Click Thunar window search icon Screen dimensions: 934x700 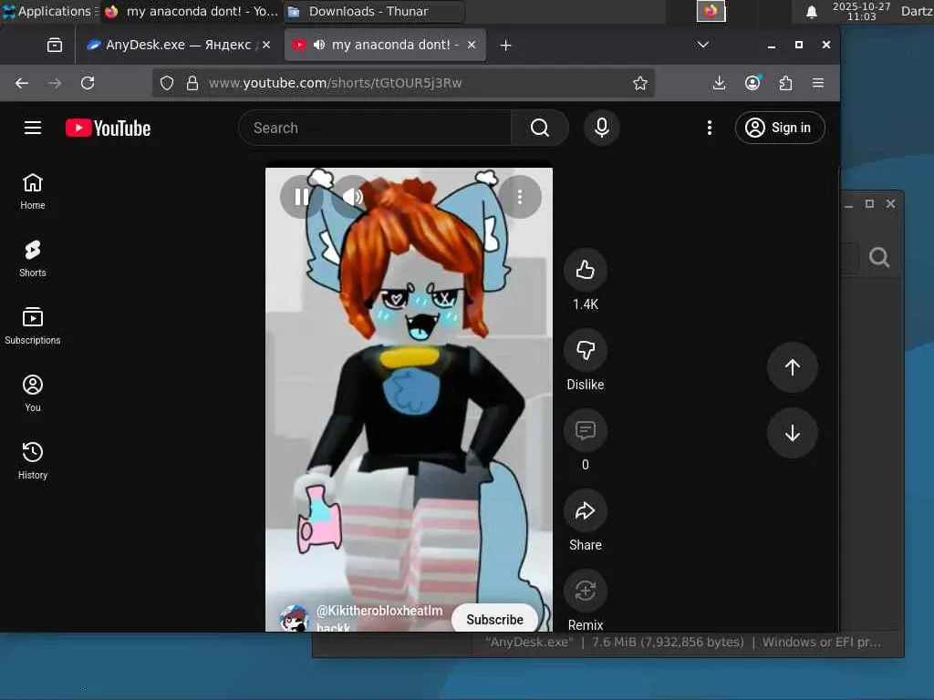(x=879, y=257)
